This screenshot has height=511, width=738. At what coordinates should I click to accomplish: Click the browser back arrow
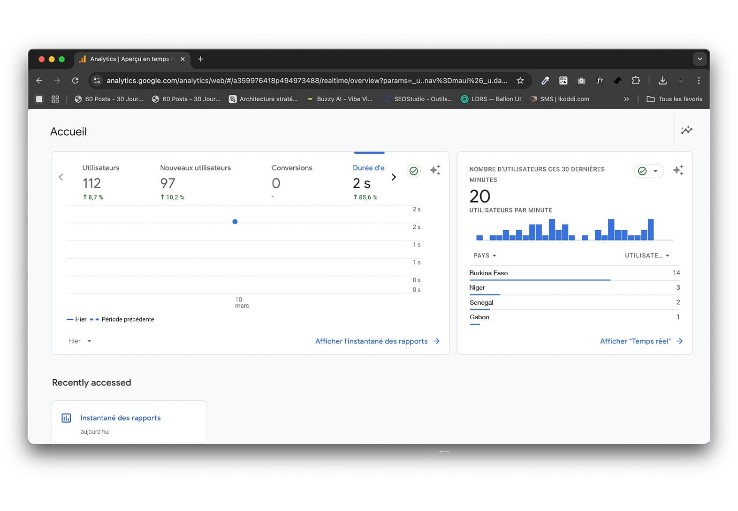click(39, 81)
